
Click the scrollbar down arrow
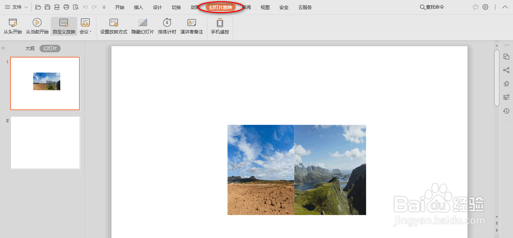[x=497, y=217]
